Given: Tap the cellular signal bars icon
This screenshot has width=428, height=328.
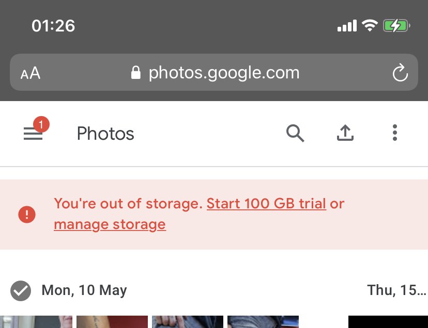Looking at the screenshot, I should pyautogui.click(x=347, y=26).
